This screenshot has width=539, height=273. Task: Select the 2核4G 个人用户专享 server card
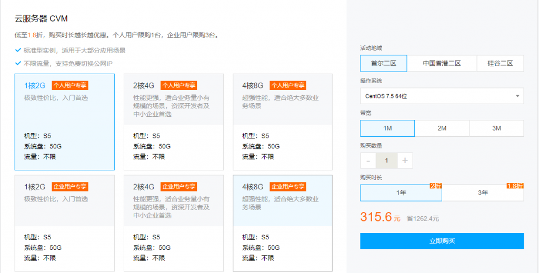pos(174,122)
